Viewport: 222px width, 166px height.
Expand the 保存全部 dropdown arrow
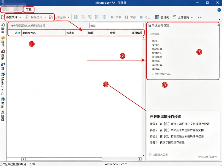[x=45, y=17]
